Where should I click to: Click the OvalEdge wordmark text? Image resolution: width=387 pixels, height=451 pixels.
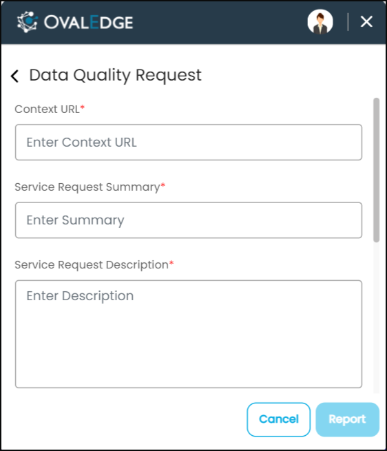[88, 23]
